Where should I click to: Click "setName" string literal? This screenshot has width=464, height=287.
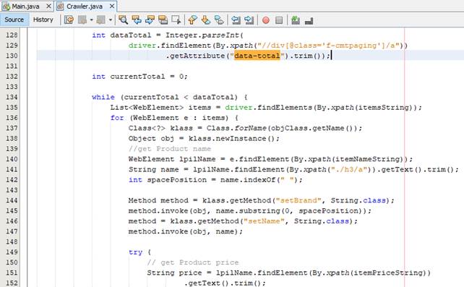(x=264, y=221)
